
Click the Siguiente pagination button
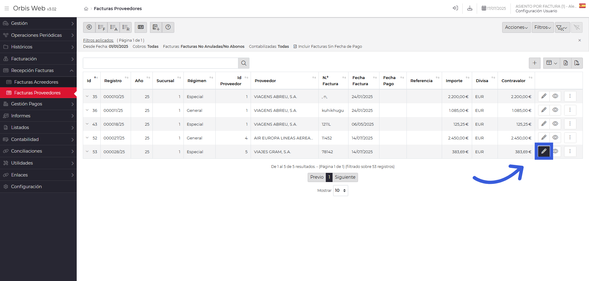[345, 177]
